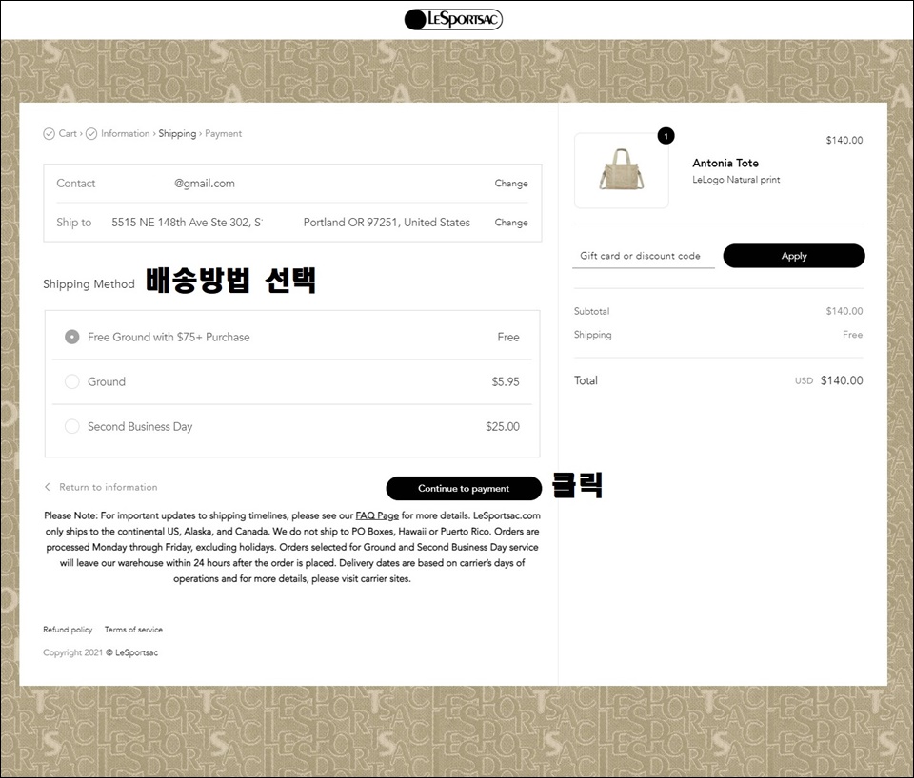Click the Cart checkmark icon
This screenshot has width=914, height=778.
pyautogui.click(x=49, y=134)
